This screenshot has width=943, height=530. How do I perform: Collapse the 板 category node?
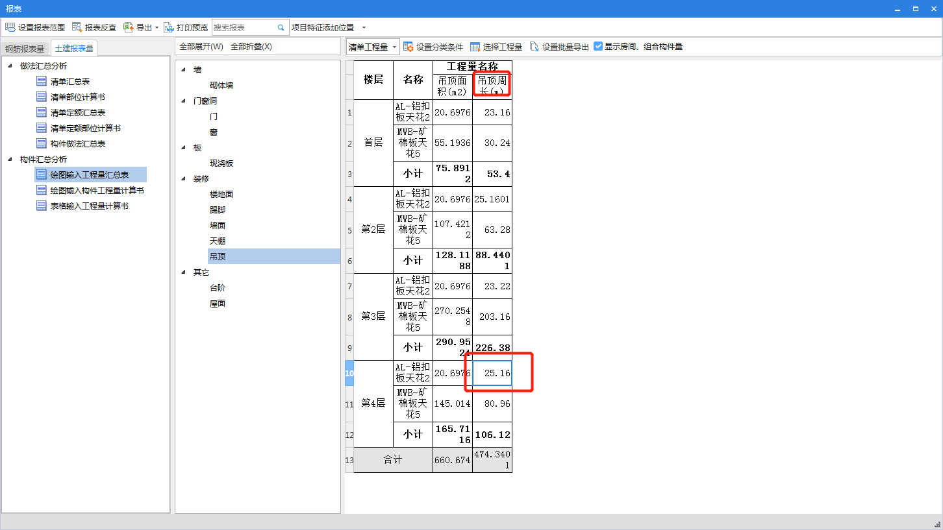pyautogui.click(x=183, y=147)
